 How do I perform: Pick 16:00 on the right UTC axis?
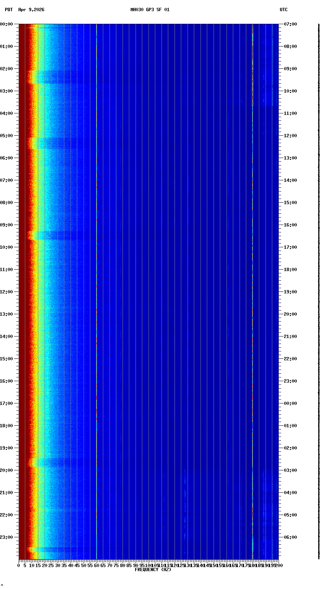pos(290,225)
